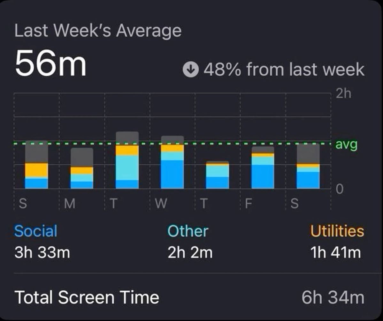Open the Social category label

click(36, 231)
